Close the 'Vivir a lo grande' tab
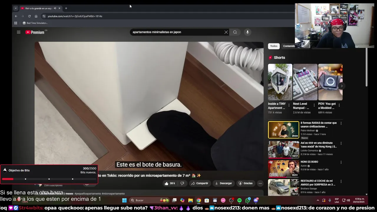 (59, 8)
